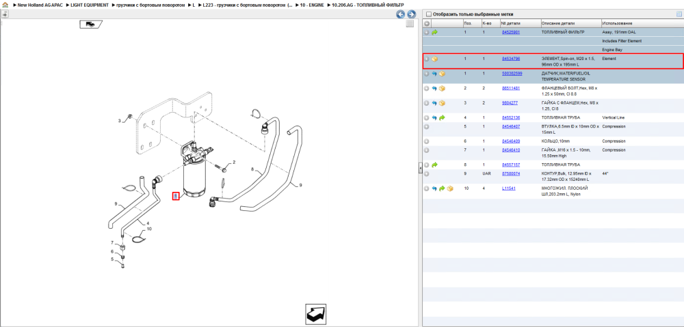The width and height of the screenshot is (684, 327).
Task: Click the blue arrow icon for part 84552136
Action: 434,117
